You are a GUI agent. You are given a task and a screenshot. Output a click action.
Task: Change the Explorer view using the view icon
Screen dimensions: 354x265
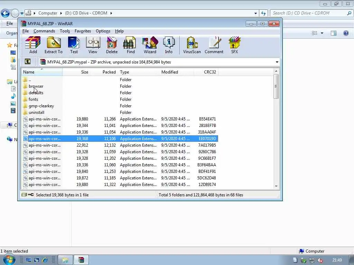tap(315, 33)
